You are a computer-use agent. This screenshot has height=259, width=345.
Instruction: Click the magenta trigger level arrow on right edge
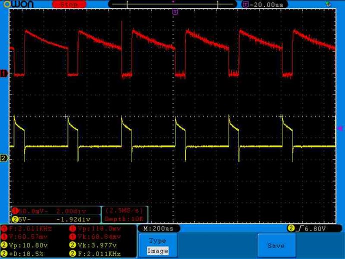click(340, 128)
